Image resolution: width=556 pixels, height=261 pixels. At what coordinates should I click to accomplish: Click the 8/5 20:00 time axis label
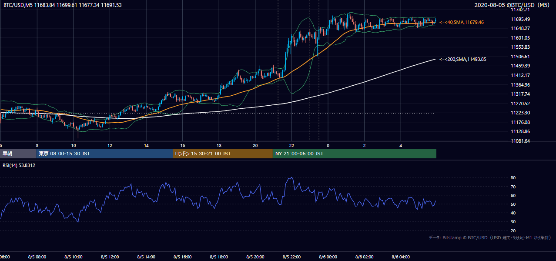point(255,257)
